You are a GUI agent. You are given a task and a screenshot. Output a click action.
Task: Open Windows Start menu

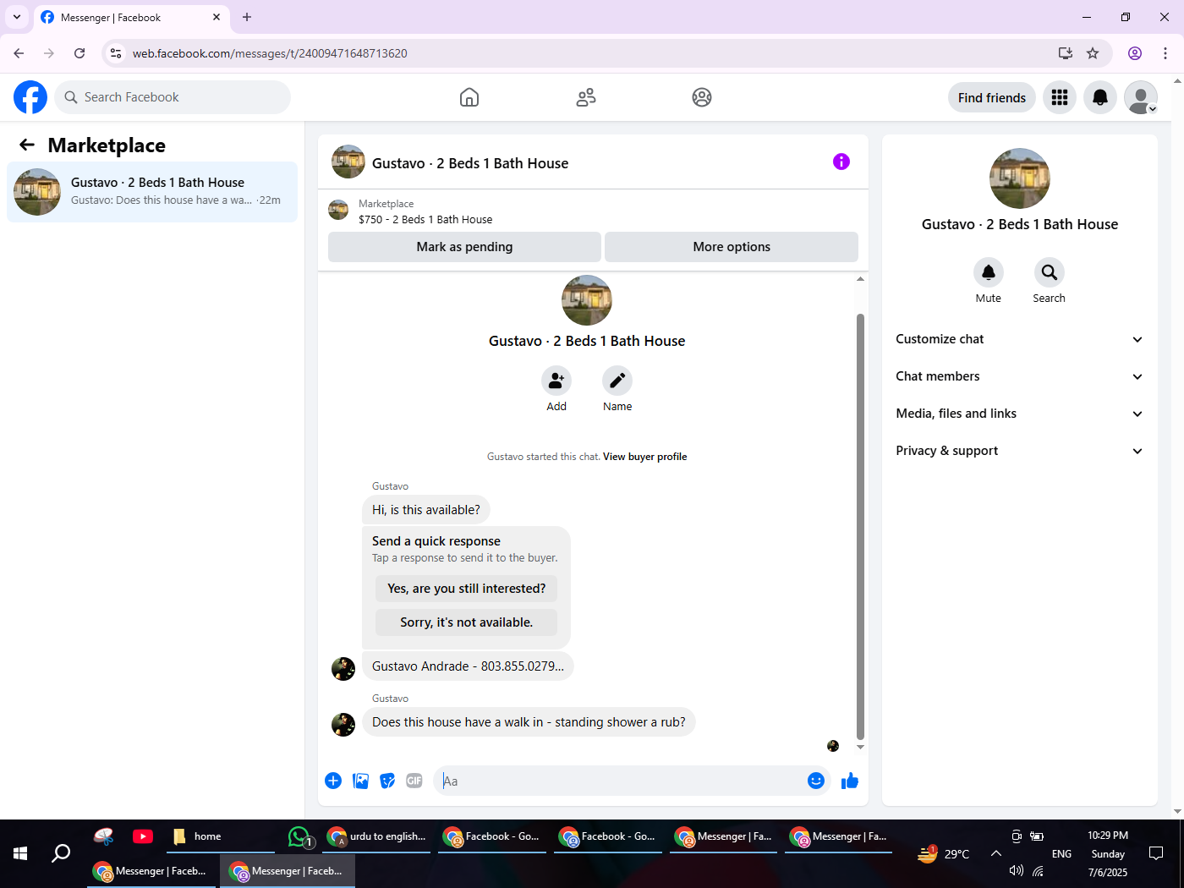tap(20, 853)
